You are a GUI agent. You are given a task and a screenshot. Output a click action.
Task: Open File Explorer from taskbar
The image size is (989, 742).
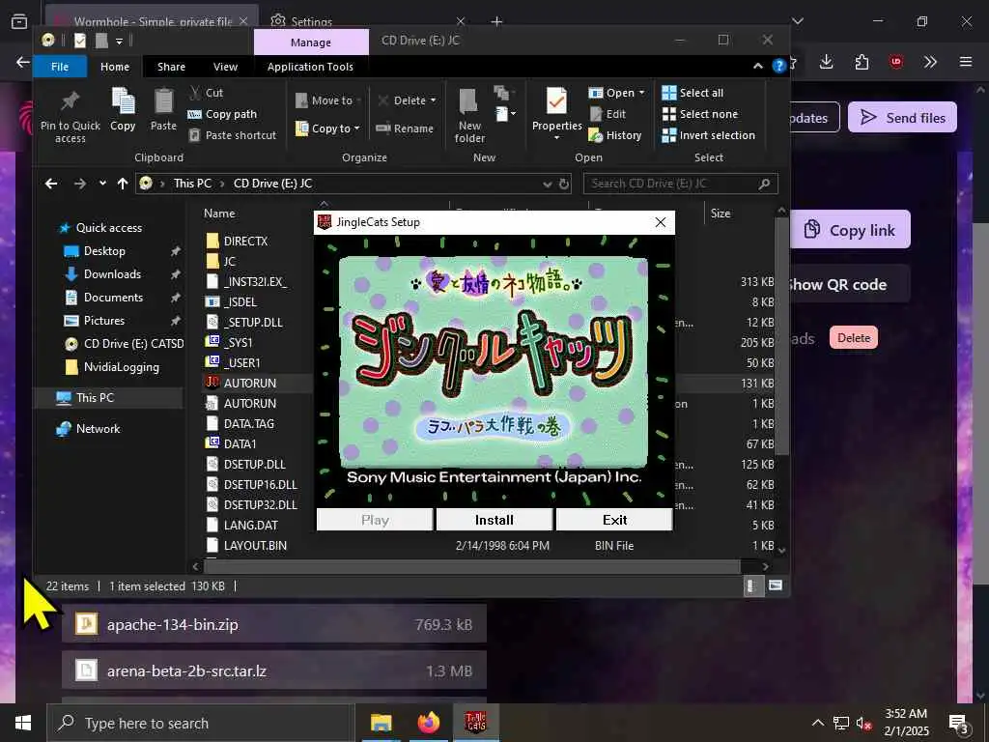click(381, 723)
